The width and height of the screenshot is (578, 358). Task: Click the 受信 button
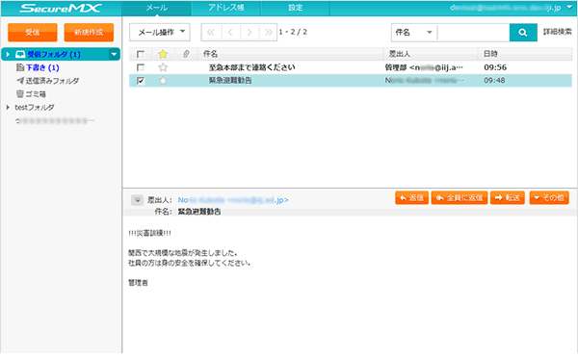coord(33,33)
